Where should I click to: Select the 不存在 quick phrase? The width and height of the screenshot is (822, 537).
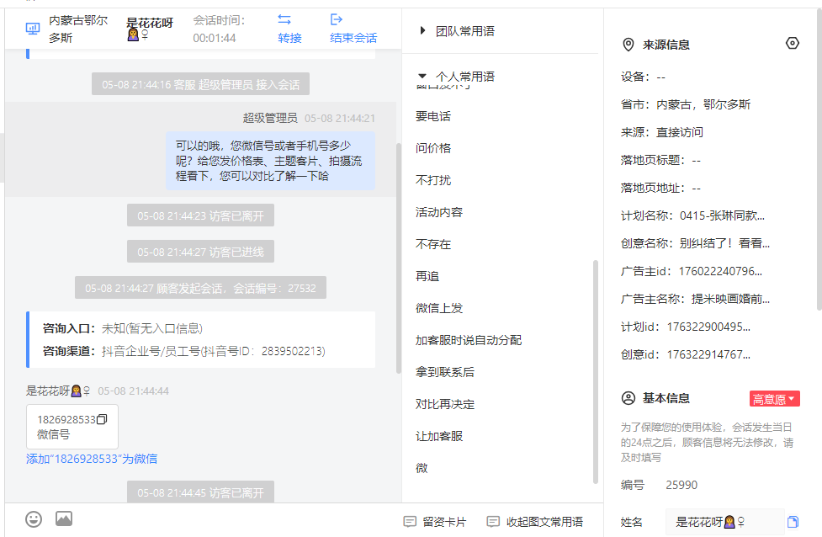click(x=433, y=244)
